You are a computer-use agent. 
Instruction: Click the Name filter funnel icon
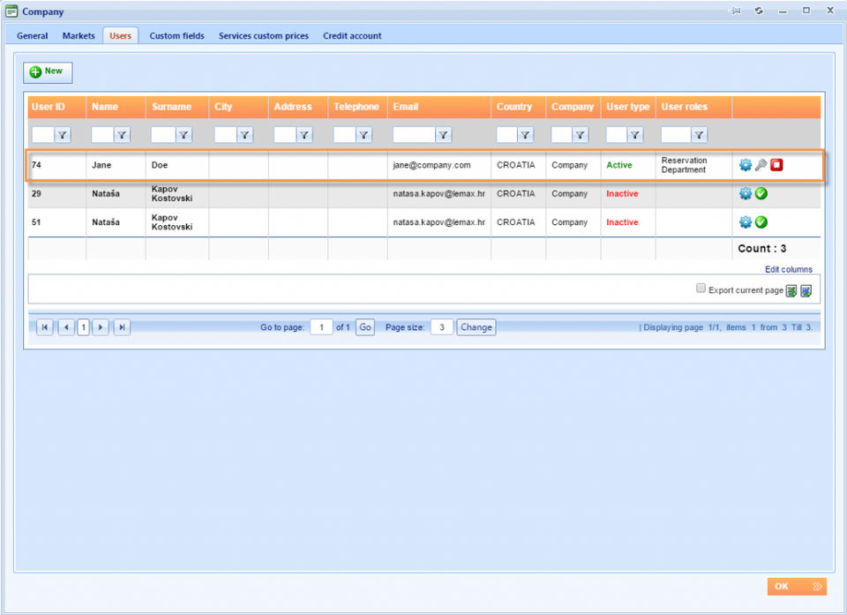coord(122,135)
